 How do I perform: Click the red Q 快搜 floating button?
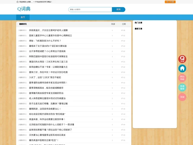182,59
